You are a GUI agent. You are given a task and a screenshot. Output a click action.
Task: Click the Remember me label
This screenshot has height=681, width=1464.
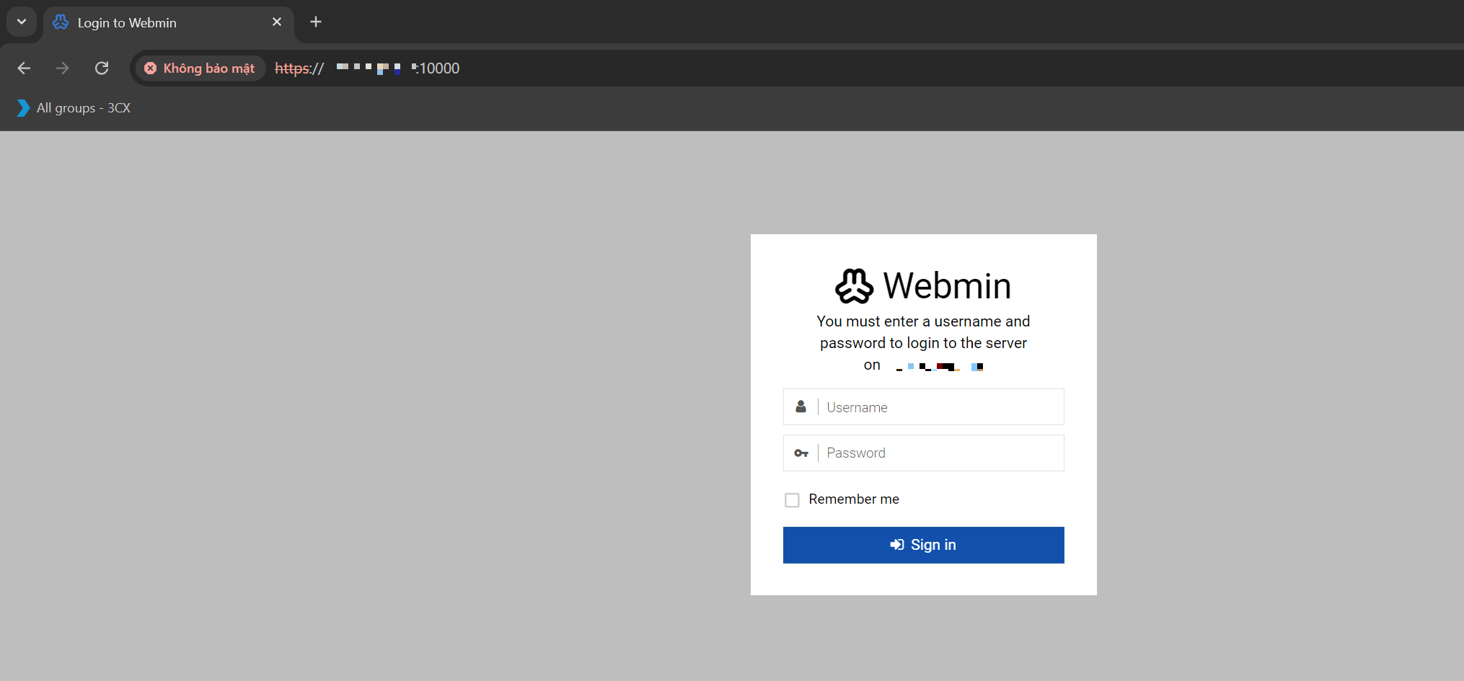click(854, 499)
